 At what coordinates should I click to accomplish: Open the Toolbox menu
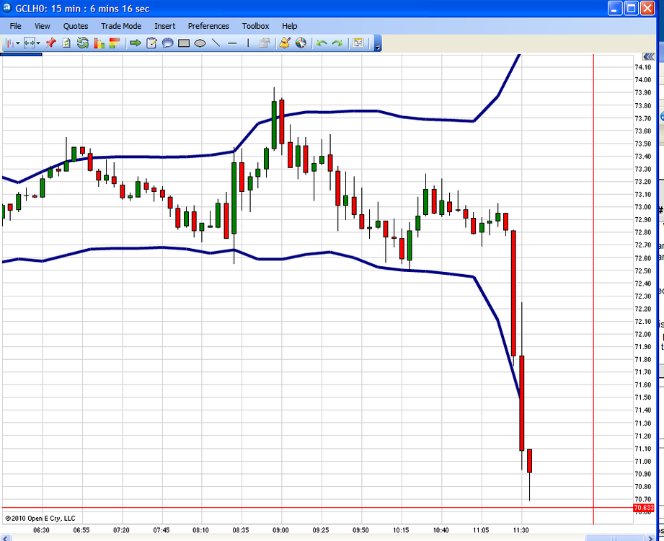pyautogui.click(x=255, y=26)
